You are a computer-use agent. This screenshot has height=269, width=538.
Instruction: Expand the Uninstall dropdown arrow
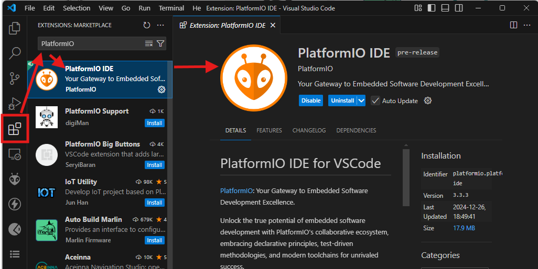click(x=361, y=100)
